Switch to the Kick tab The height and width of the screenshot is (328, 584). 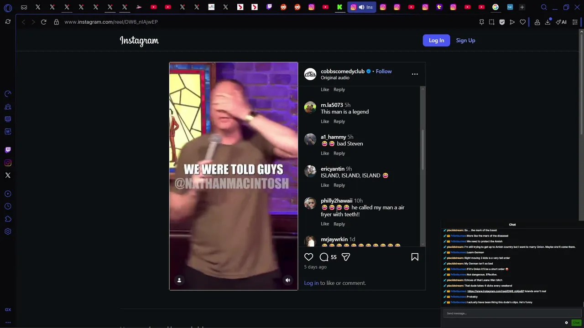point(339,7)
